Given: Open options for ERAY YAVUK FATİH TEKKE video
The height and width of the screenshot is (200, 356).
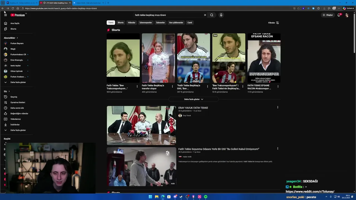Looking at the screenshot, I should click(278, 107).
